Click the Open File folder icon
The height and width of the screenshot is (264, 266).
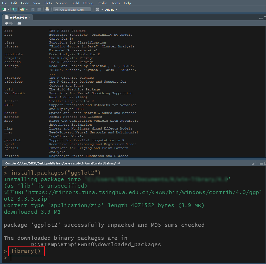22,10
